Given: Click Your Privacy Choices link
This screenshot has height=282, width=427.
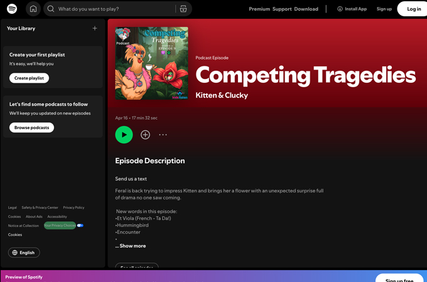Looking at the screenshot, I should pos(60,226).
